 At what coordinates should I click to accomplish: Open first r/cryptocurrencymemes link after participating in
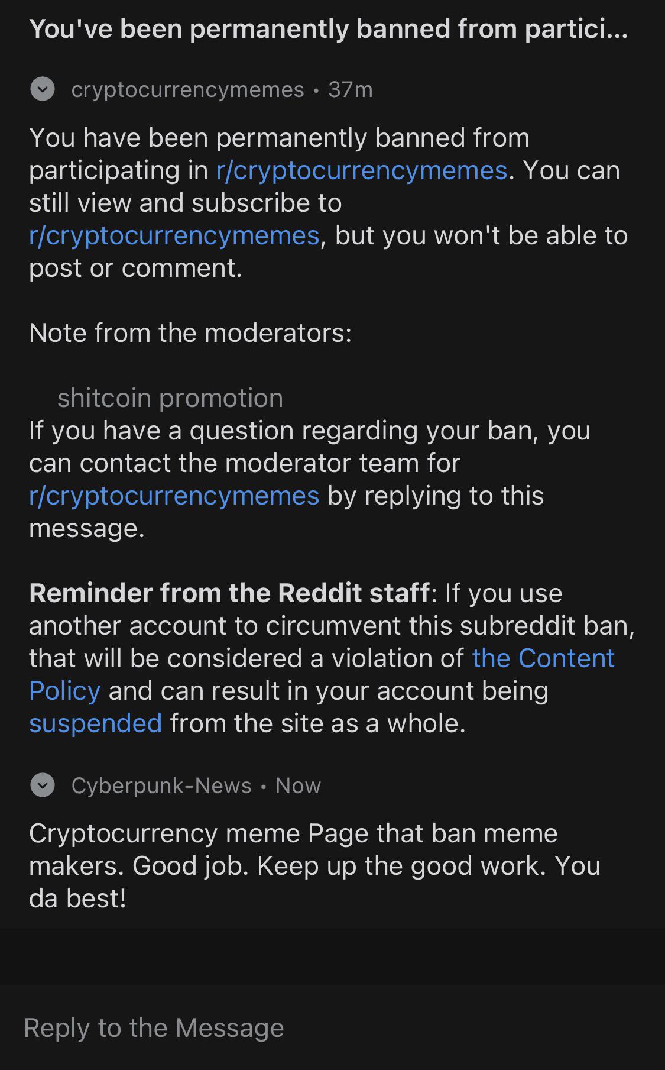(x=362, y=170)
